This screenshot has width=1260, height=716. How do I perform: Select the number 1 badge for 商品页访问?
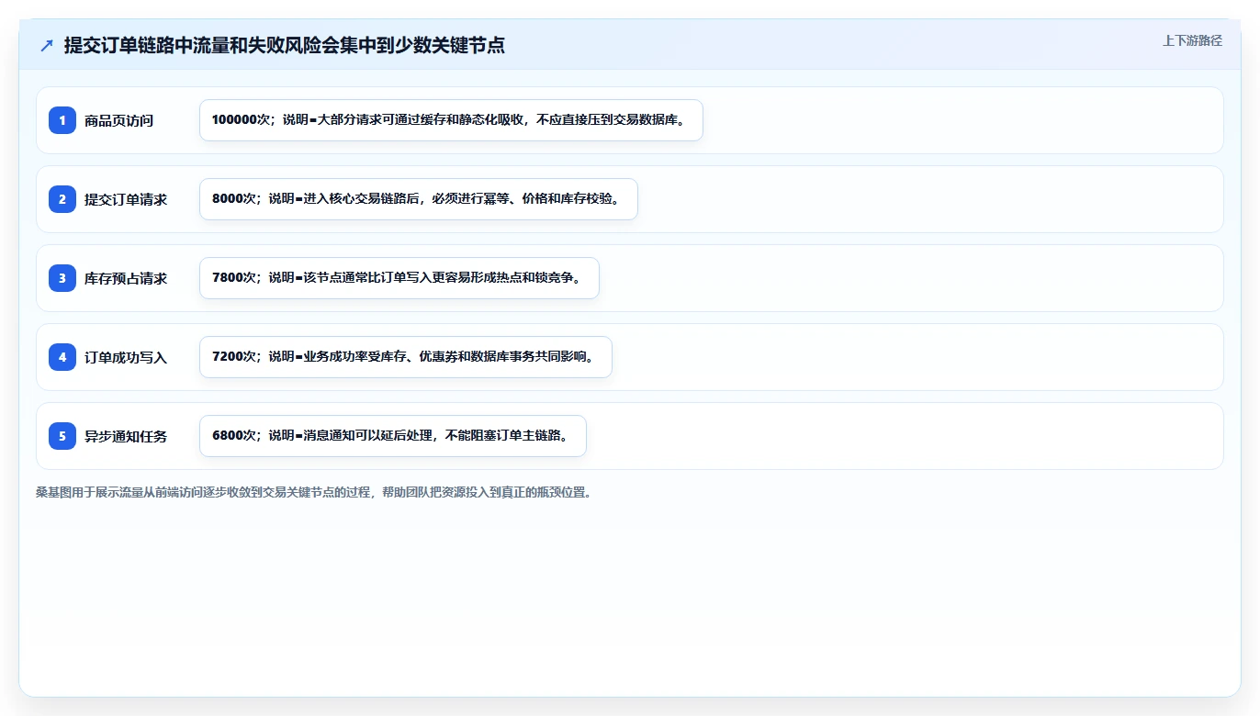(x=62, y=120)
